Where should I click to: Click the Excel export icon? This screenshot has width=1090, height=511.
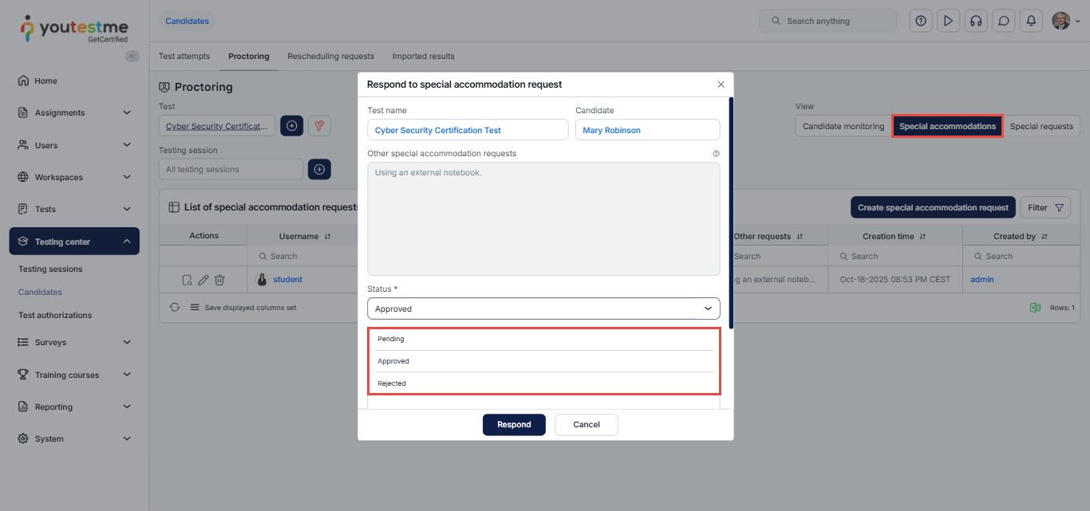(1035, 308)
